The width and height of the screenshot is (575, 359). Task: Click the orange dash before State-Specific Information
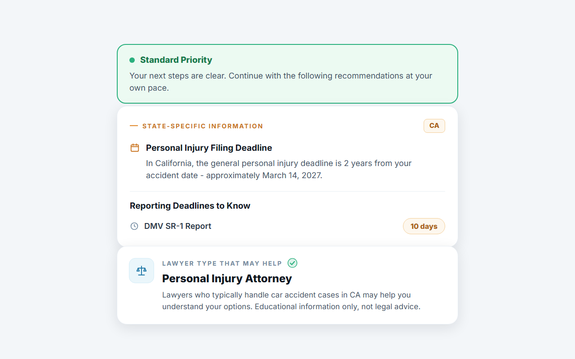[x=134, y=126]
